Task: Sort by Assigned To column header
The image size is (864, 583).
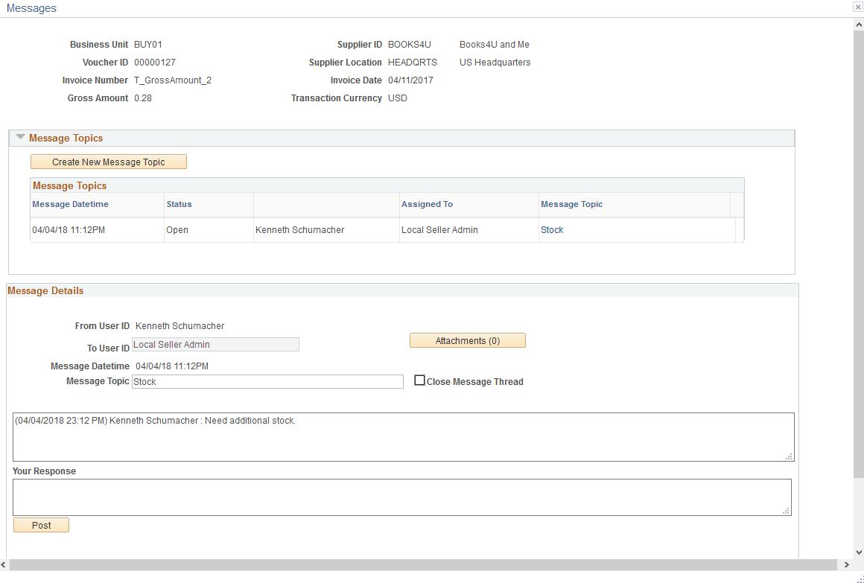Action: tap(427, 204)
